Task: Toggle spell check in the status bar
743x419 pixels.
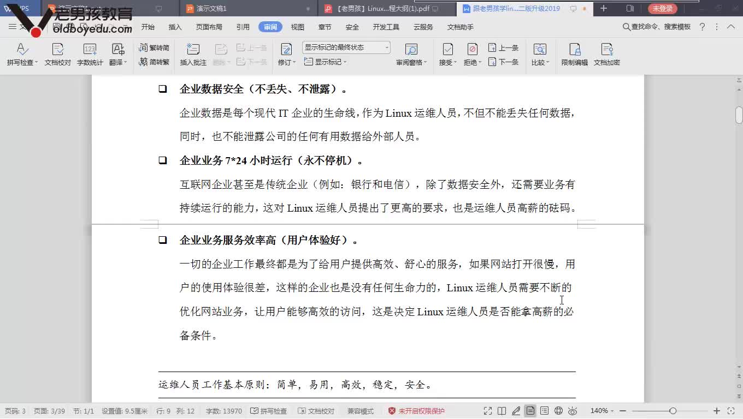Action: click(268, 411)
